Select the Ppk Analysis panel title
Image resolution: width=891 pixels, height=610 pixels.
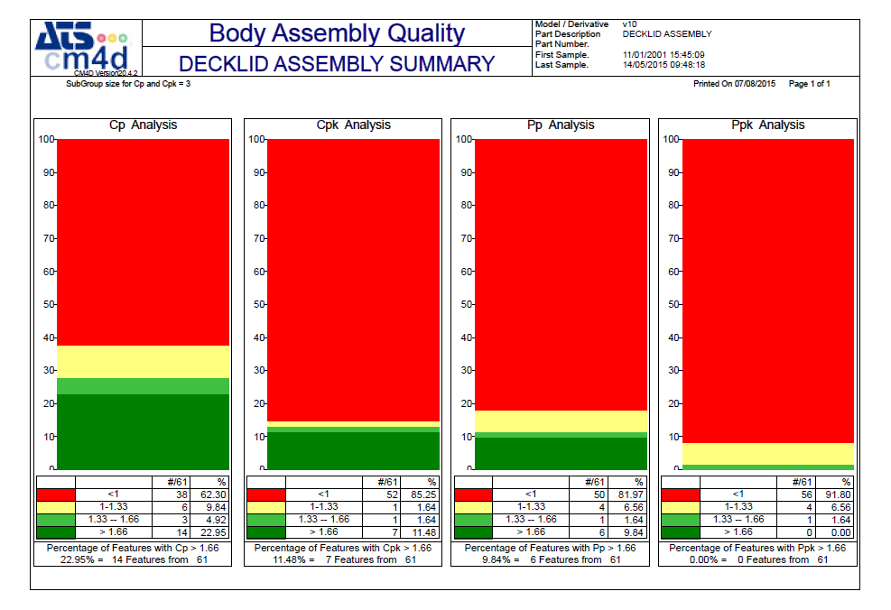(770, 125)
